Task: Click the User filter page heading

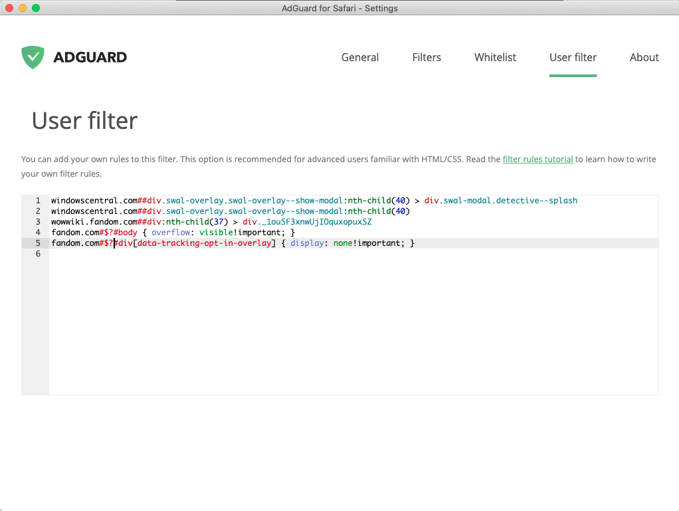Action: click(84, 120)
